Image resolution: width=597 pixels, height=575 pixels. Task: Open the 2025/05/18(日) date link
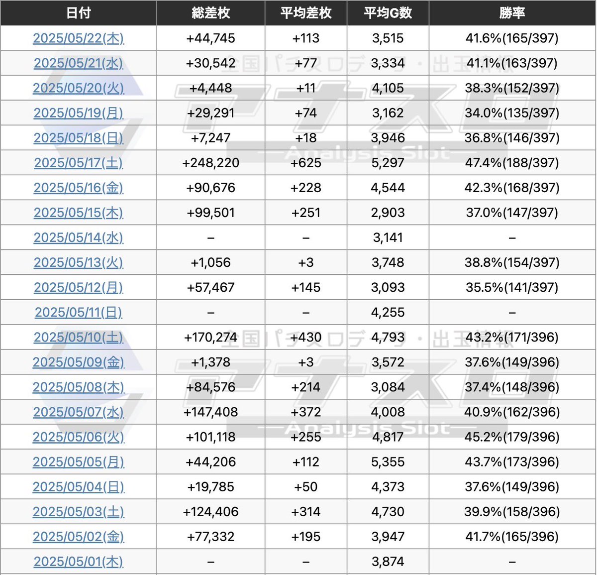tap(79, 138)
